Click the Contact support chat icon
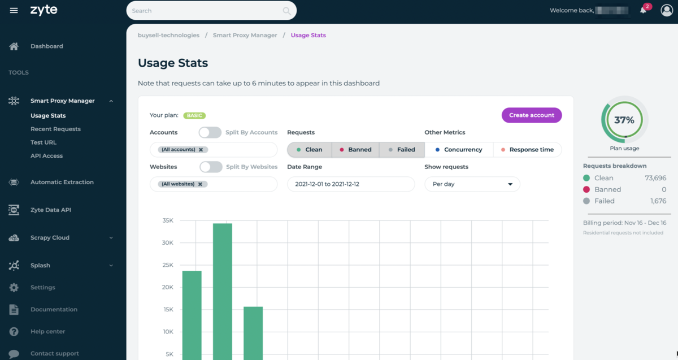678x360 pixels. (14, 354)
